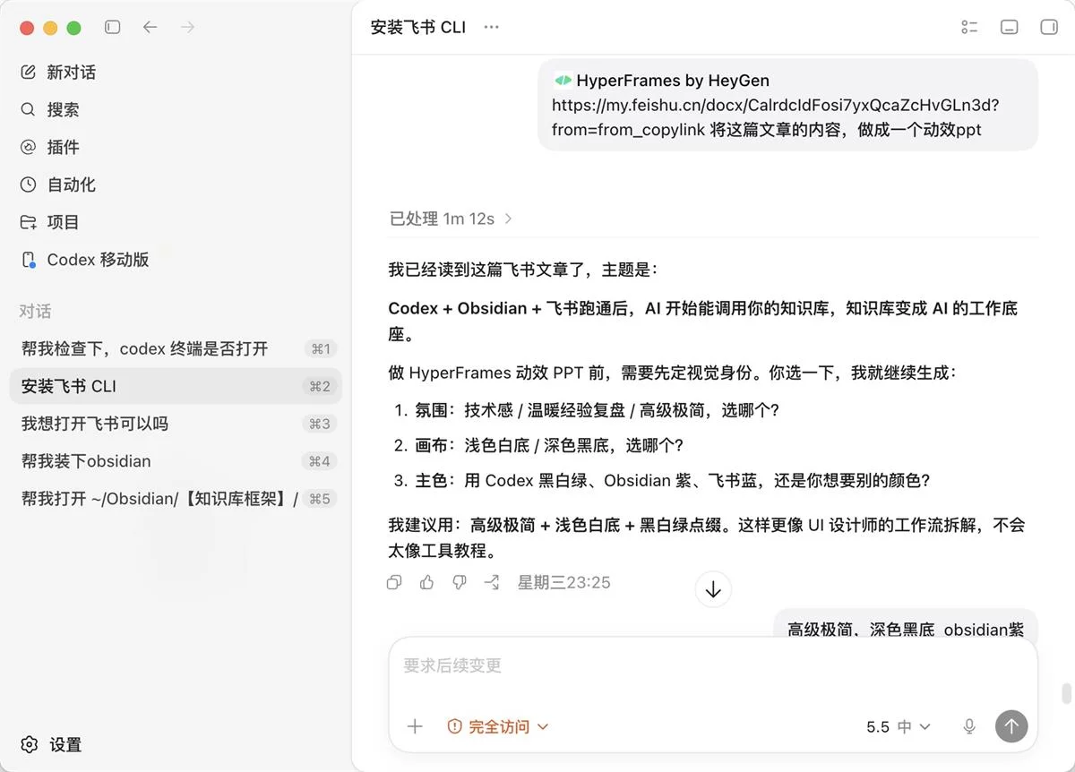
Task: Click the 新对话 compose icon
Action: point(29,73)
